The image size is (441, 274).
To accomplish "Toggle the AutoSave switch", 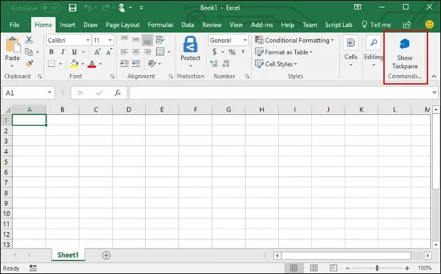I will tap(51, 8).
